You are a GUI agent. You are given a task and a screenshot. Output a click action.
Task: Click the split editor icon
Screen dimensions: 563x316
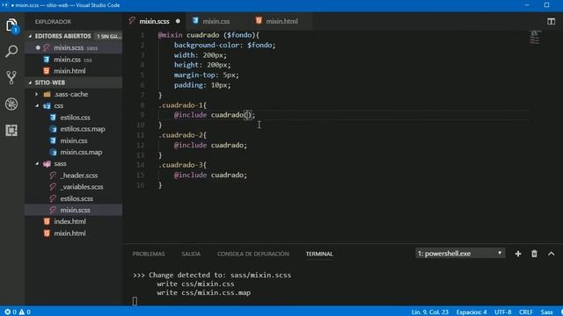click(551, 21)
